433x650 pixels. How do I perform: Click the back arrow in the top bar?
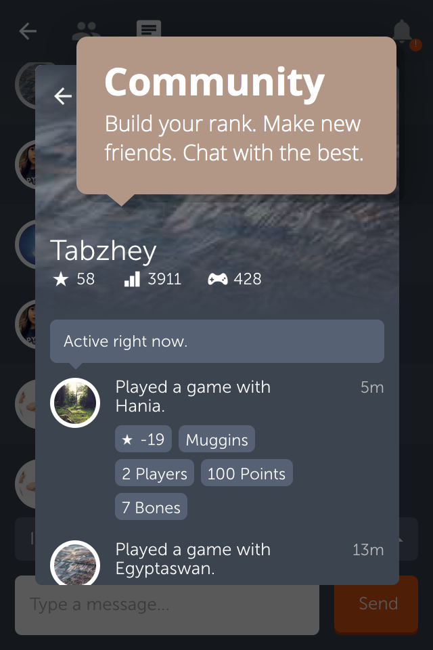click(x=28, y=31)
